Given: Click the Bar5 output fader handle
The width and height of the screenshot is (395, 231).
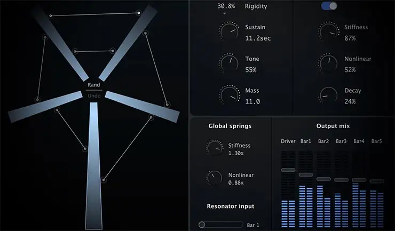Looking at the screenshot, I should 377,181.
